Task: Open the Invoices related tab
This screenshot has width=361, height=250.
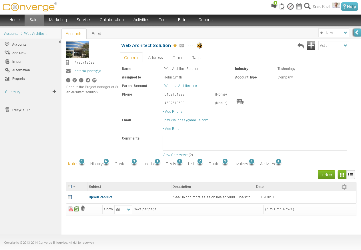Action: (241, 164)
